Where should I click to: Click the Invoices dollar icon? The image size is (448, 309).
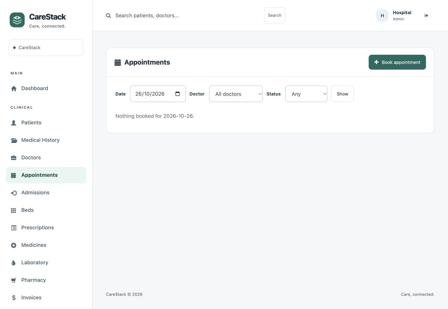tap(14, 298)
